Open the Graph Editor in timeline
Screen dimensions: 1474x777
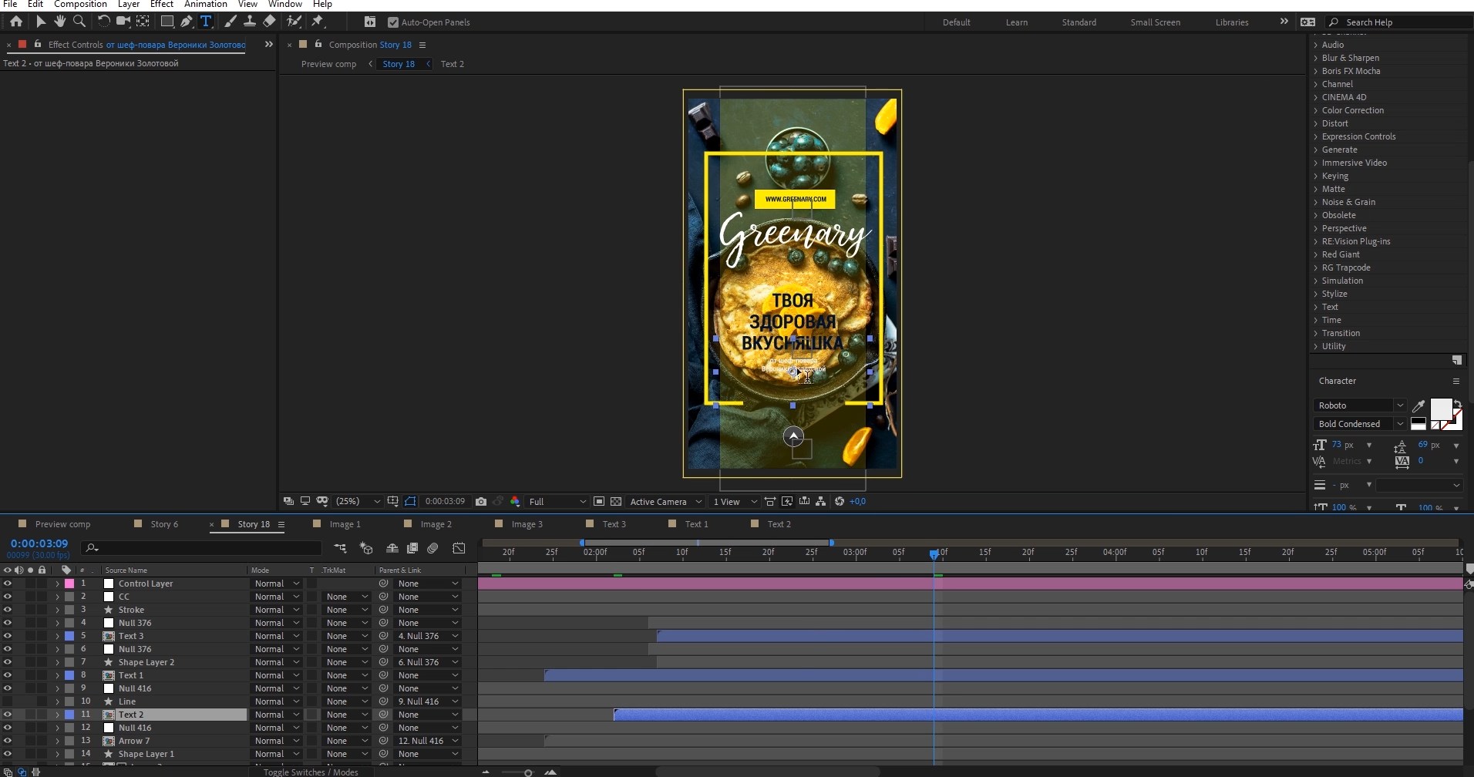click(459, 548)
